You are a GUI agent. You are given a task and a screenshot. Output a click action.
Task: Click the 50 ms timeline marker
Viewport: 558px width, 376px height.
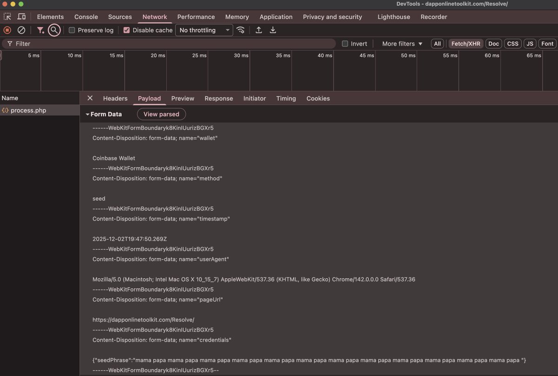click(x=408, y=55)
